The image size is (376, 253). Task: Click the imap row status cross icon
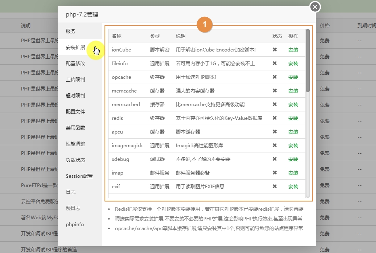point(274,173)
